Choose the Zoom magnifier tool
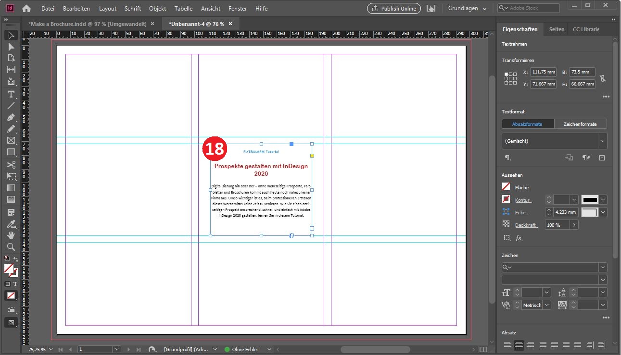This screenshot has width=621, height=355. pyautogui.click(x=11, y=247)
